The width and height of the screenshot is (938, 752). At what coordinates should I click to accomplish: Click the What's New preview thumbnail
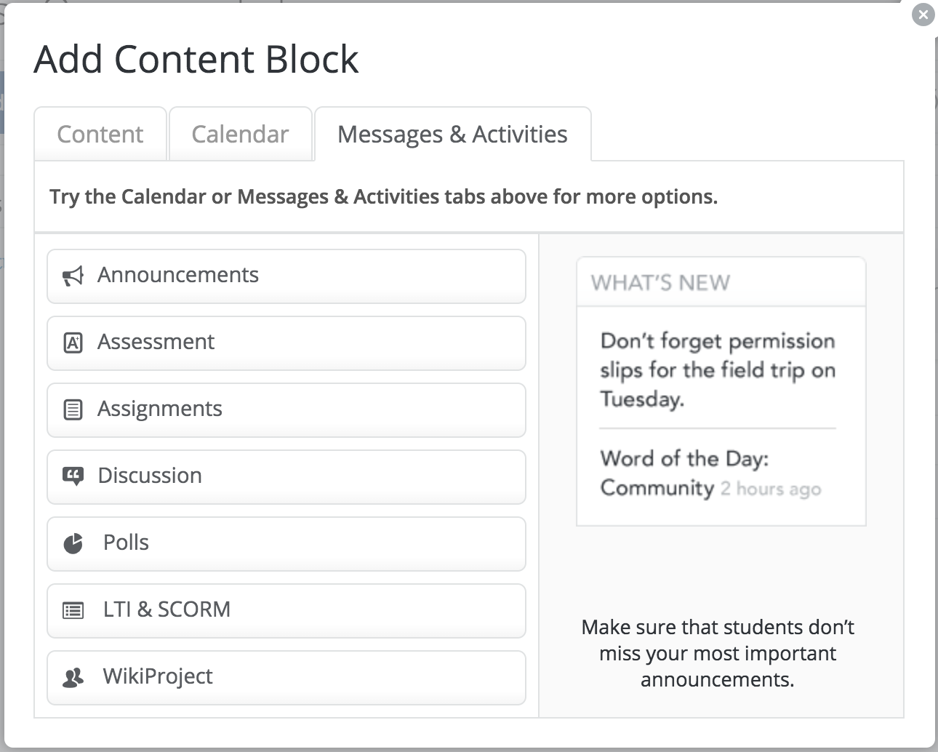(x=721, y=391)
